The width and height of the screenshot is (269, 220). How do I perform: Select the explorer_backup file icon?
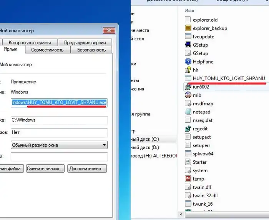click(188, 28)
